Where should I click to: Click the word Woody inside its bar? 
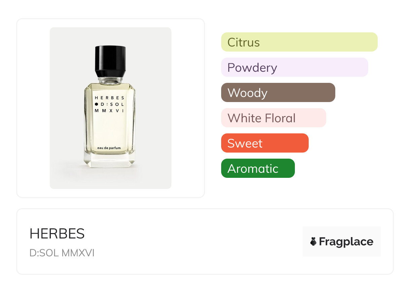pos(247,93)
